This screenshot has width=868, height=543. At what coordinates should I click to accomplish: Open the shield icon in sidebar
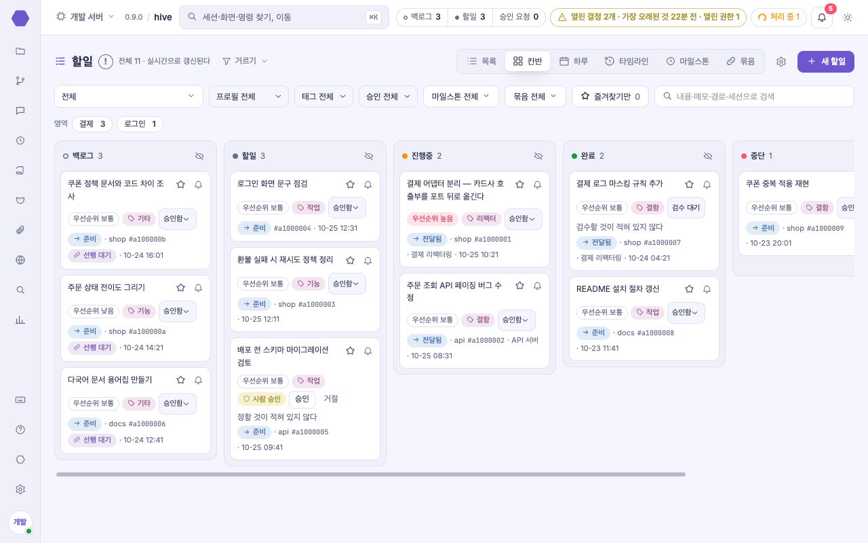point(20,200)
